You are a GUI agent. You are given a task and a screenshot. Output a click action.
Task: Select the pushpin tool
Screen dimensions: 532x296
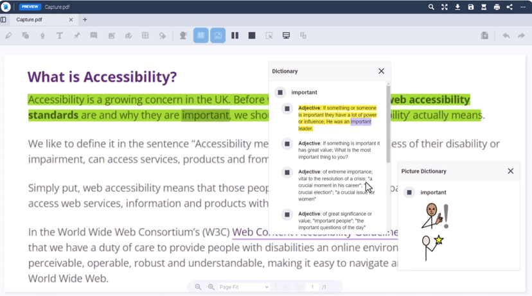point(77,35)
